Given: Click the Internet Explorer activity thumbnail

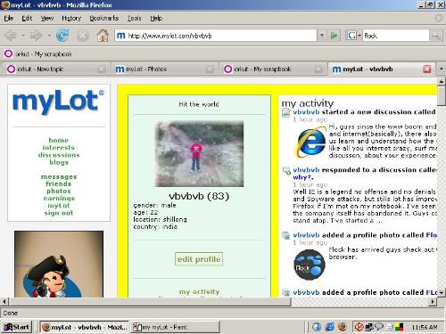Looking at the screenshot, I should click(310, 142).
